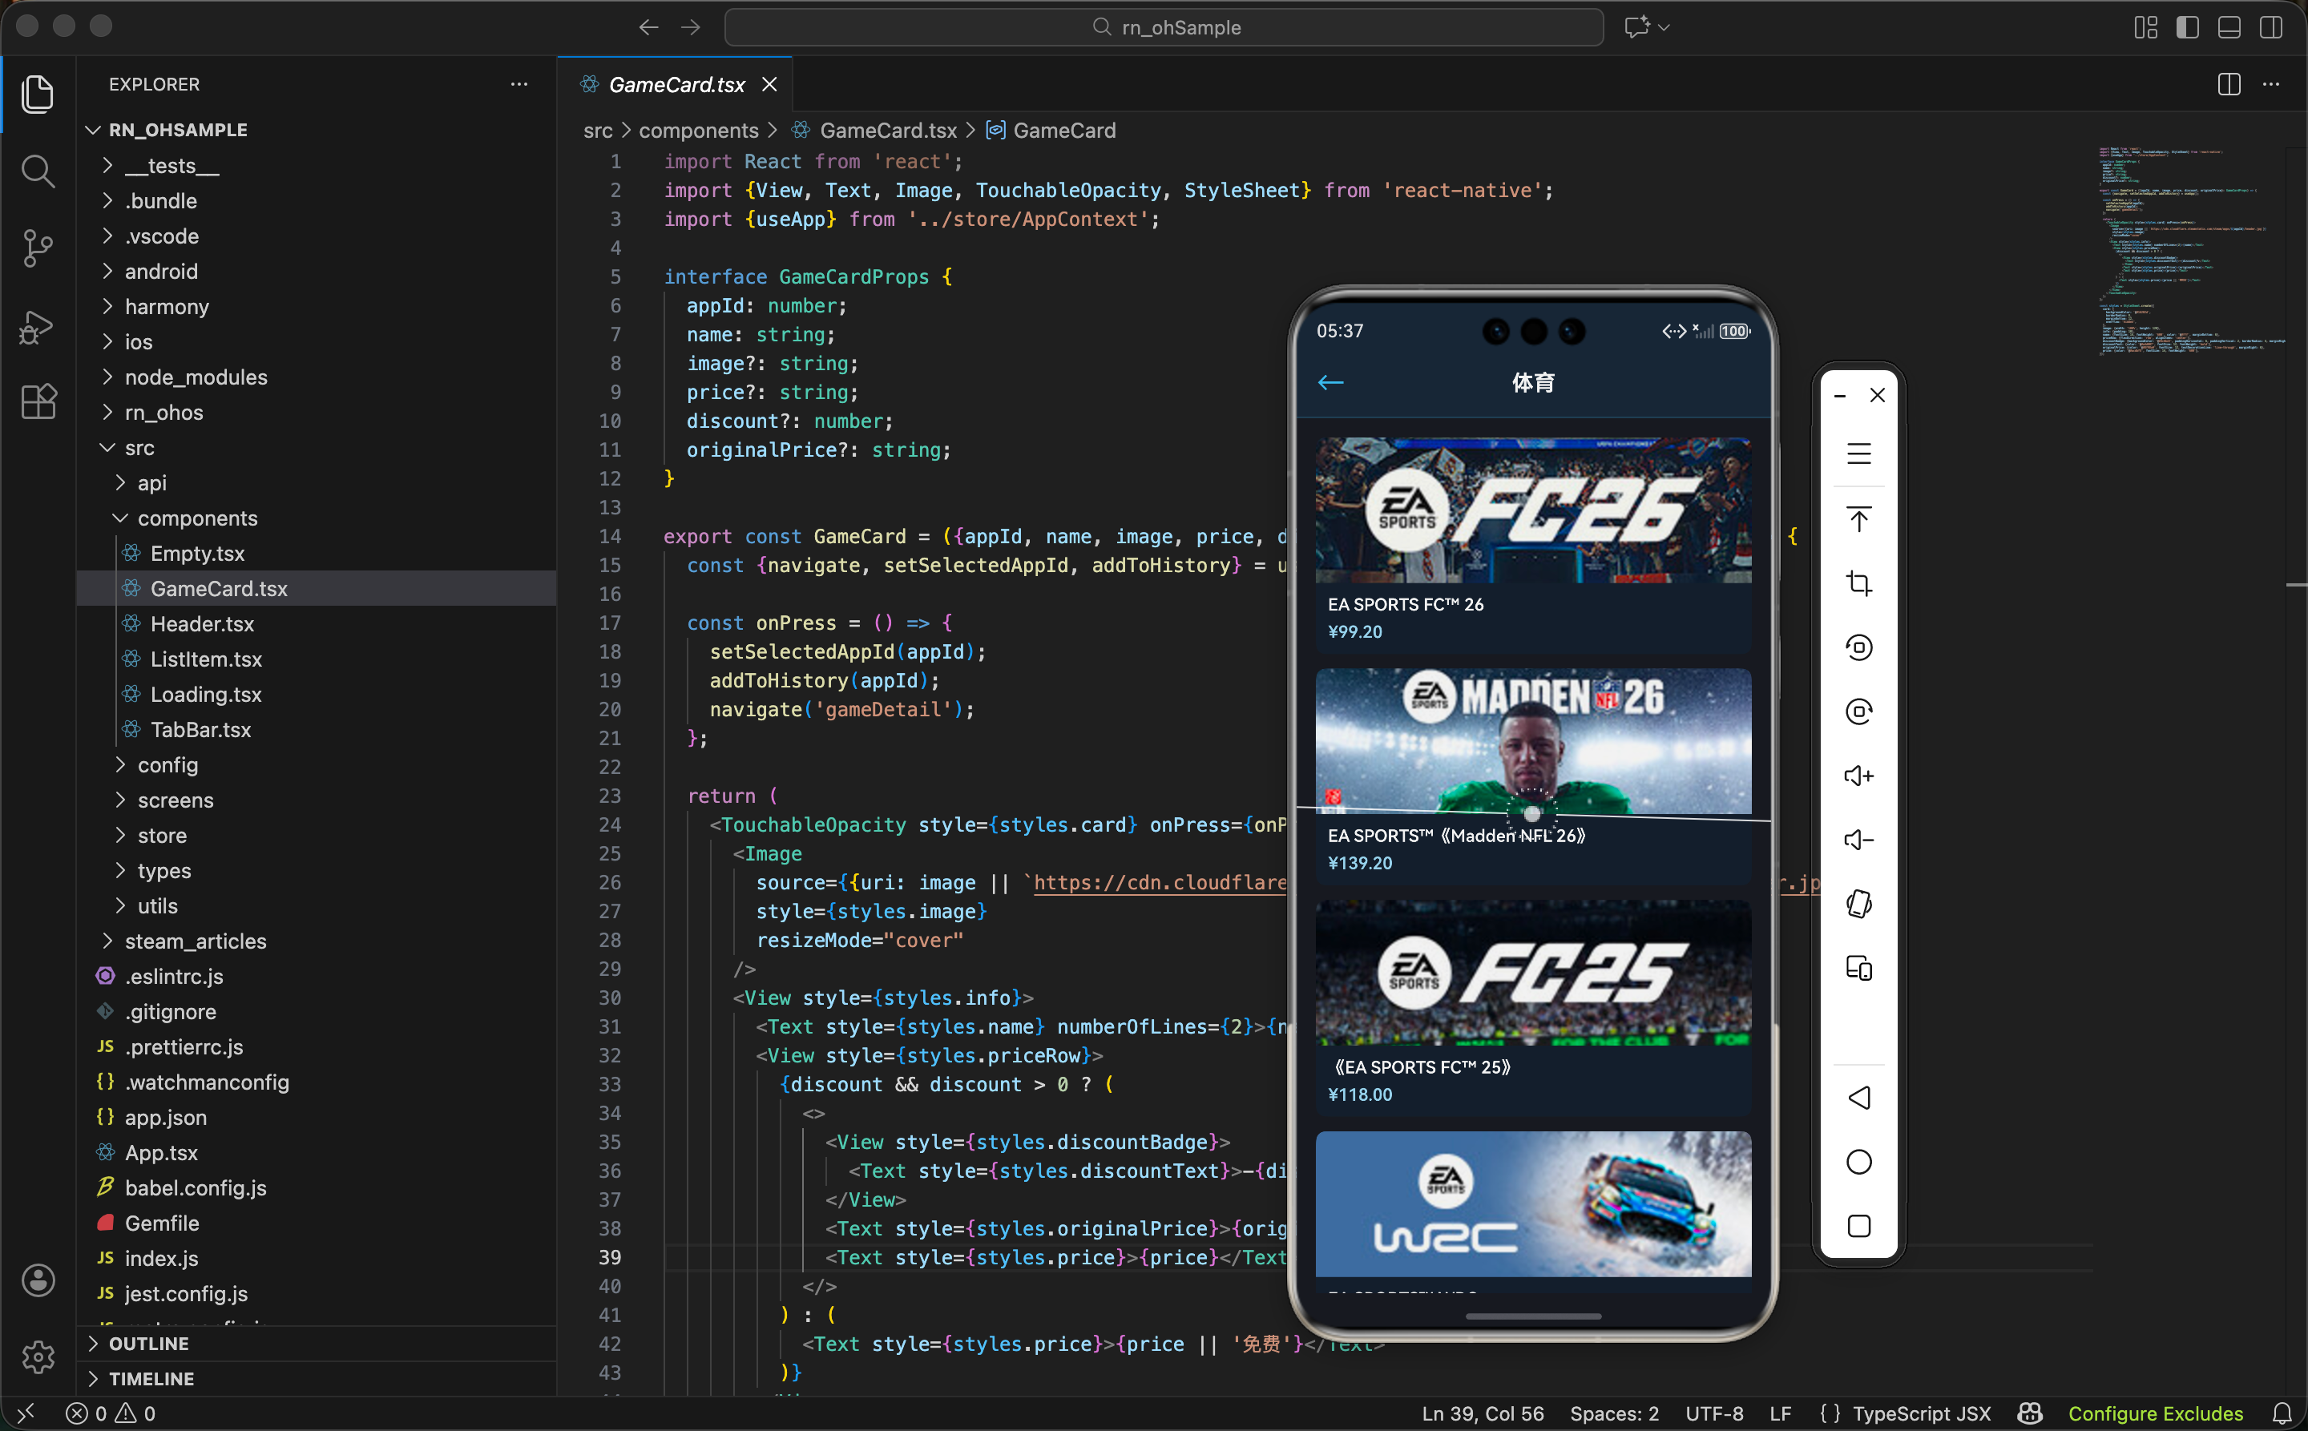Image resolution: width=2308 pixels, height=1431 pixels.
Task: Toggle secondary side bar visibility
Action: coord(2271,27)
